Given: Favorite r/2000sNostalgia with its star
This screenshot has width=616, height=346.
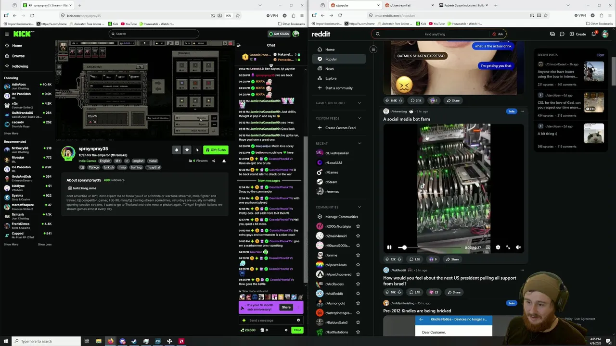Looking at the screenshot, I should click(x=358, y=226).
